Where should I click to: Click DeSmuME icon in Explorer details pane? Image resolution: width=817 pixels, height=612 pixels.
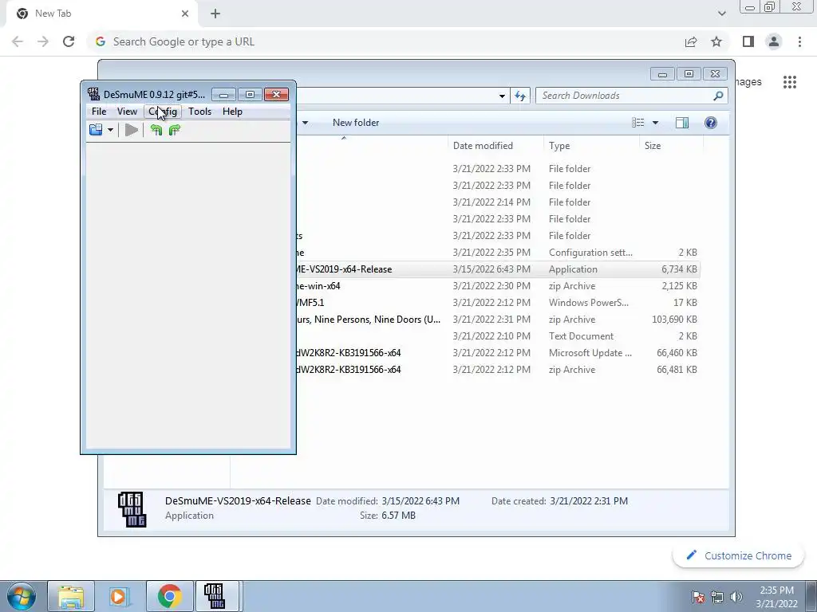coord(132,509)
